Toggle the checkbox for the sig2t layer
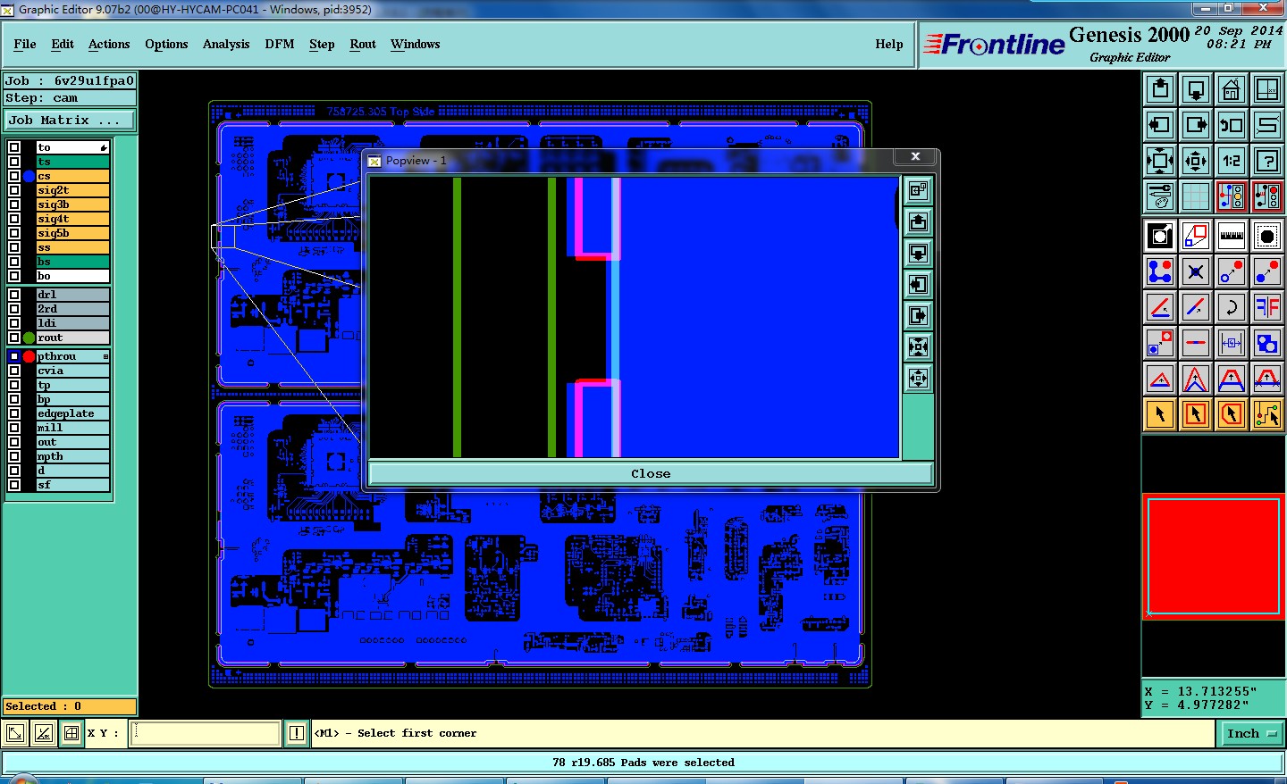The image size is (1287, 784). (14, 190)
